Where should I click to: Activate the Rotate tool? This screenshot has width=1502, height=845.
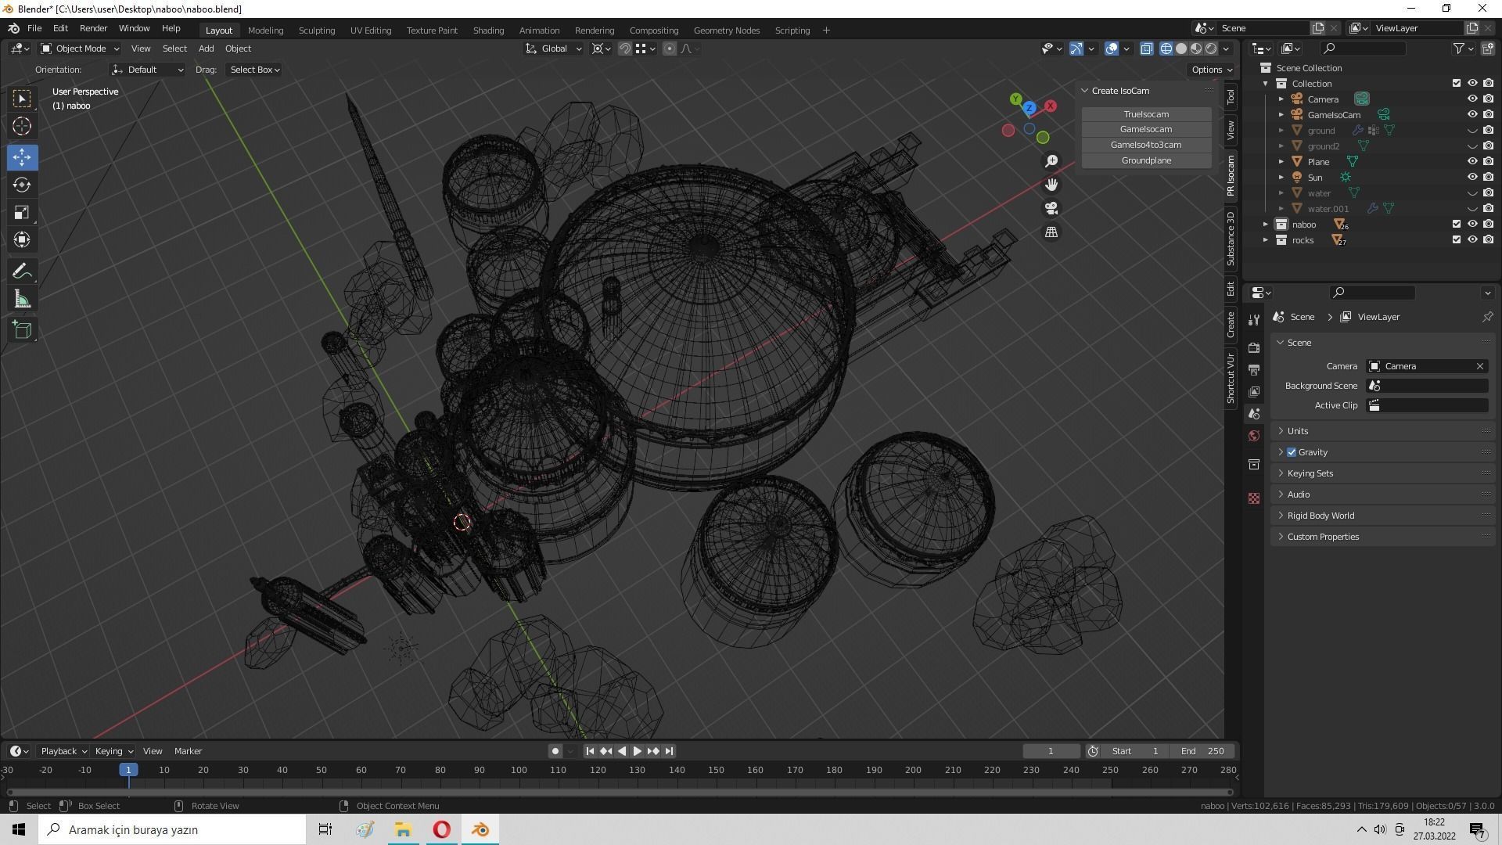tap(22, 185)
